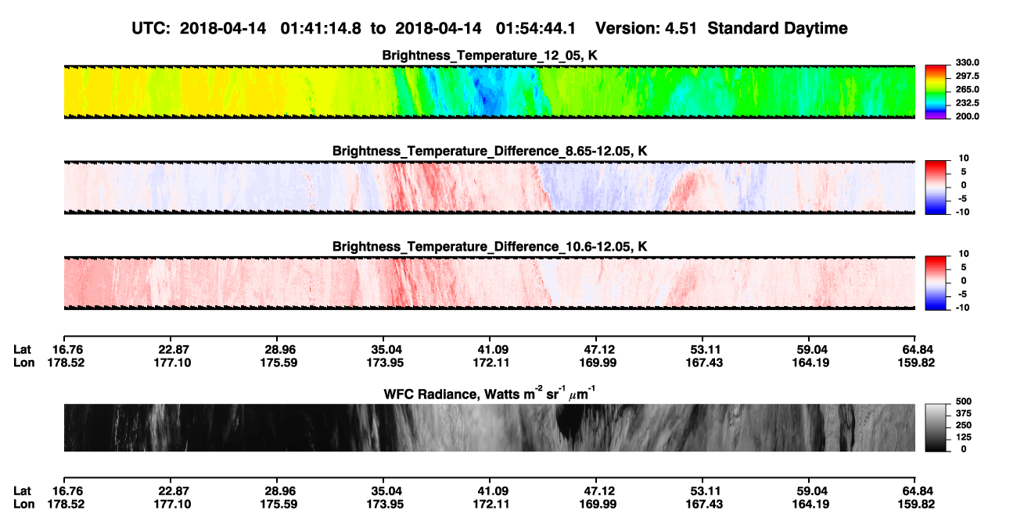Click the rainbow colorbar of the 12_05 panel
Screen dimensions: 1017x521
point(936,91)
